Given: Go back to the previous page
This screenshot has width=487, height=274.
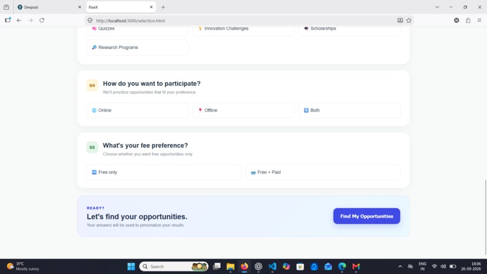Looking at the screenshot, I should click(x=19, y=20).
